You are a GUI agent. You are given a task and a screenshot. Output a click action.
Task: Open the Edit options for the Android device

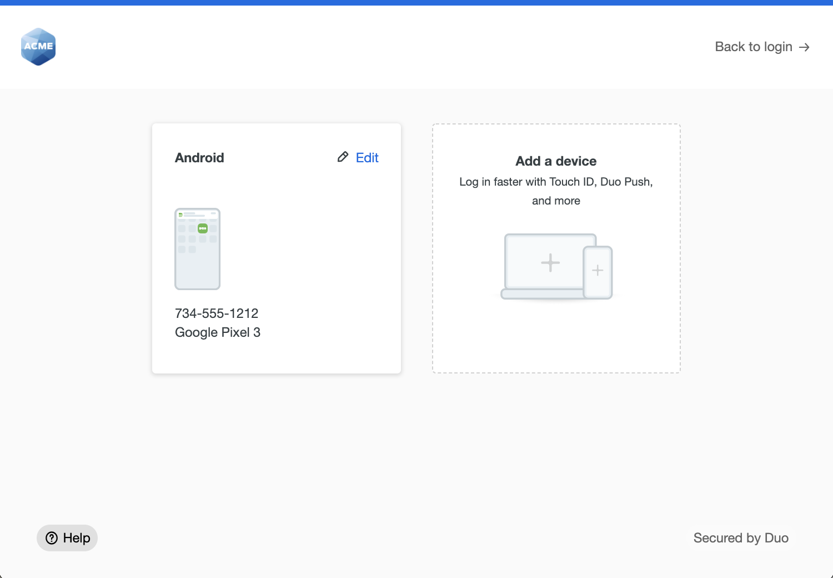(x=367, y=157)
